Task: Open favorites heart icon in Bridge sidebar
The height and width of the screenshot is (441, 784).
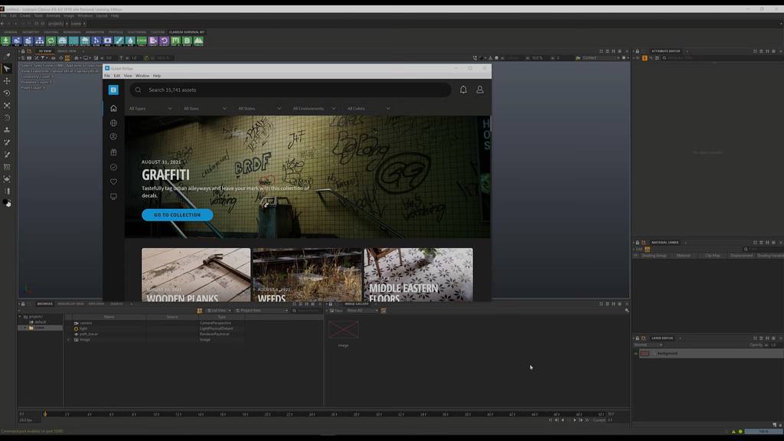Action: pyautogui.click(x=113, y=181)
